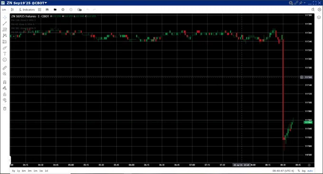Image resolution: width=323 pixels, height=174 pixels.
Task: Select the forecasting and measurement tool
Action: (x=5, y=42)
